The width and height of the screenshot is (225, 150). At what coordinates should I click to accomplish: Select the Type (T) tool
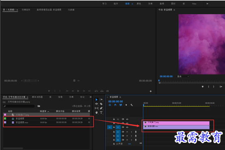point(101,112)
